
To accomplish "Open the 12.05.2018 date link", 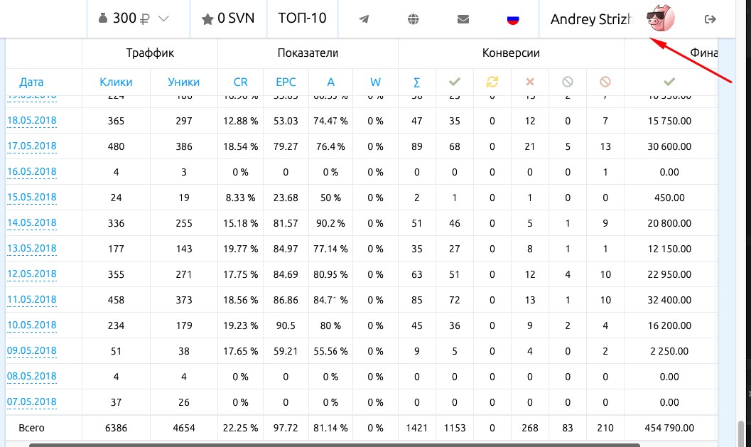I will 31,274.
